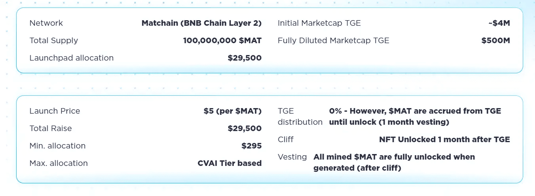This screenshot has height=196, width=535.
Task: Click the TGE distribution label
Action: pyautogui.click(x=300, y=116)
